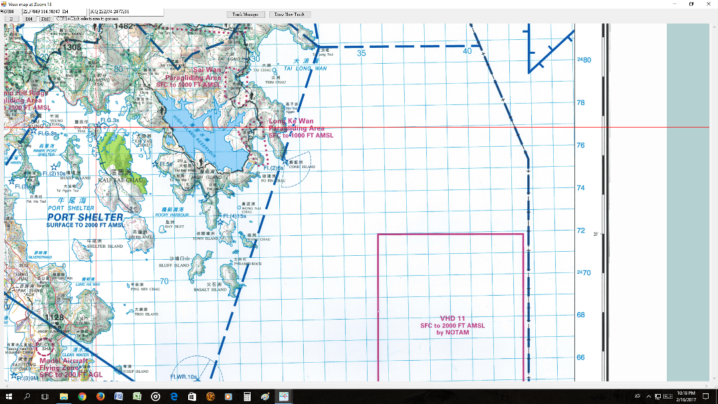This screenshot has width=718, height=404.
Task: Open the Windows Start menu
Action: click(9, 396)
